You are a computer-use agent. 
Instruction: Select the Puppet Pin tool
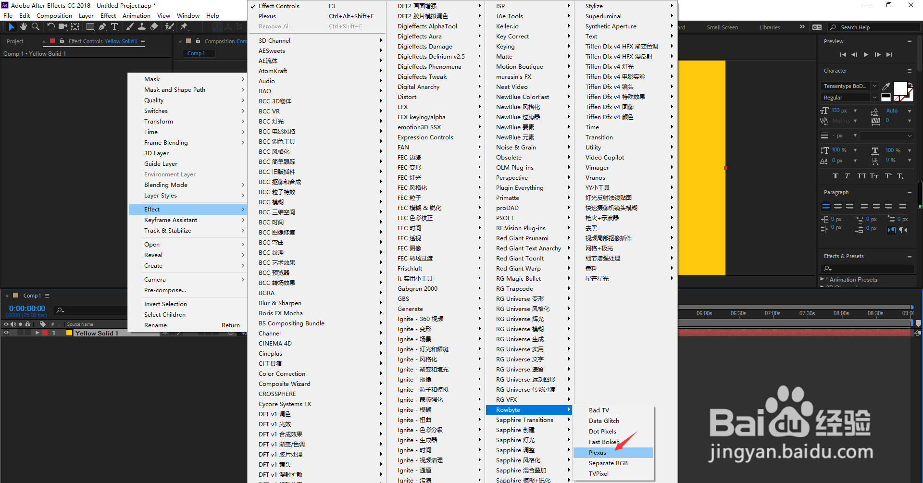point(184,27)
